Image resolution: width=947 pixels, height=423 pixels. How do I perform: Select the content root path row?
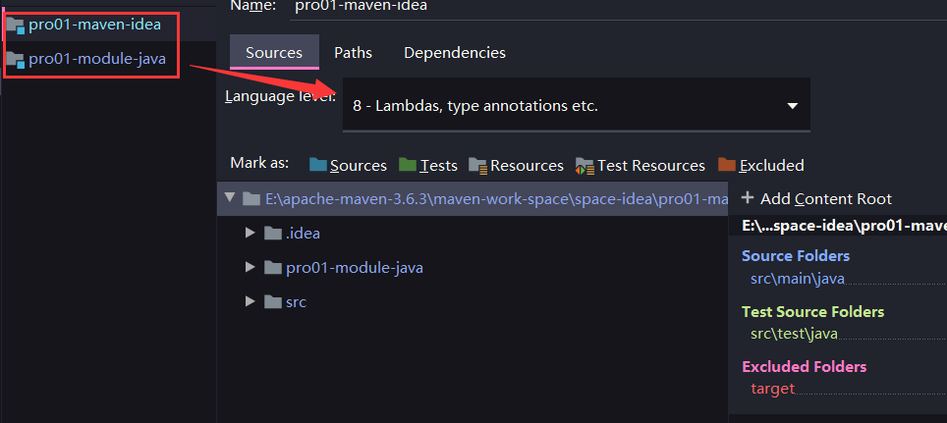coord(473,198)
